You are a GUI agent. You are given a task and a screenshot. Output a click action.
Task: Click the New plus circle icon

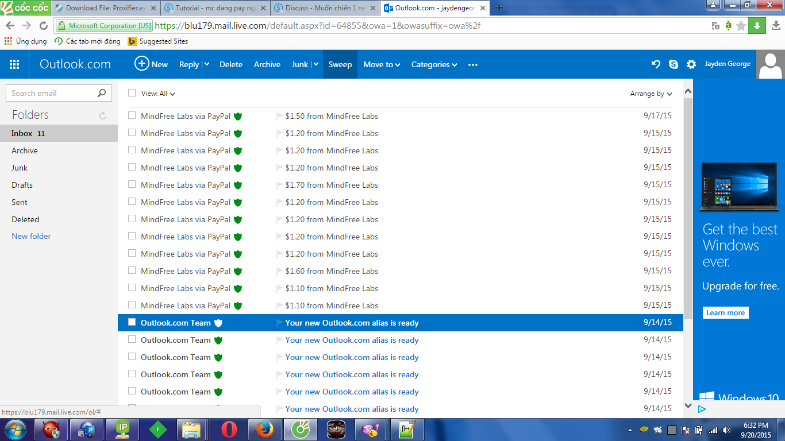(x=141, y=64)
